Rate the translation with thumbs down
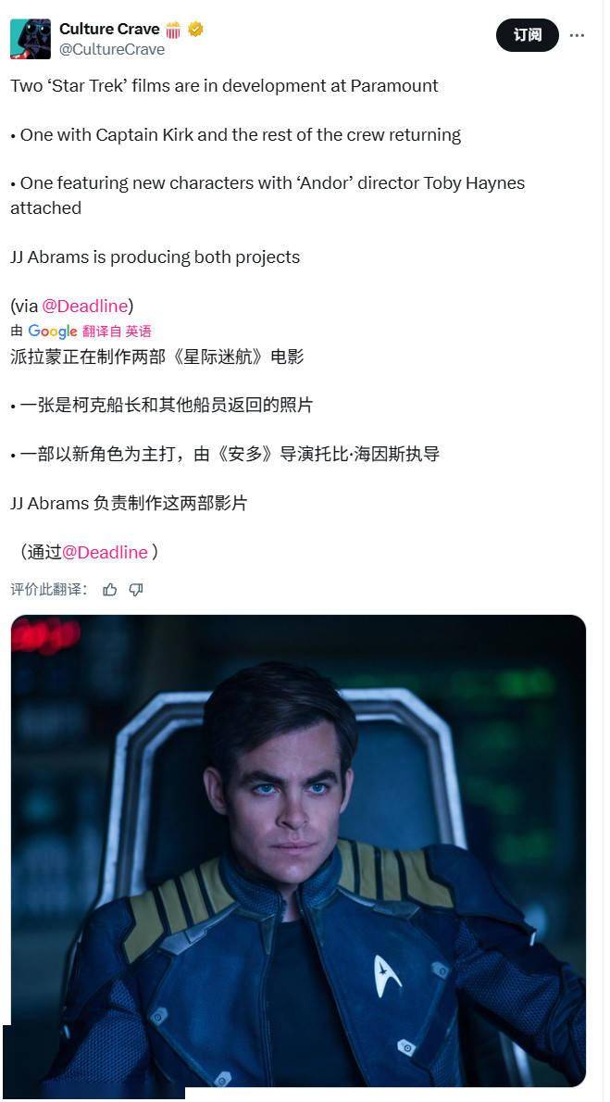Viewport: 610px width, 1102px height. point(136,590)
